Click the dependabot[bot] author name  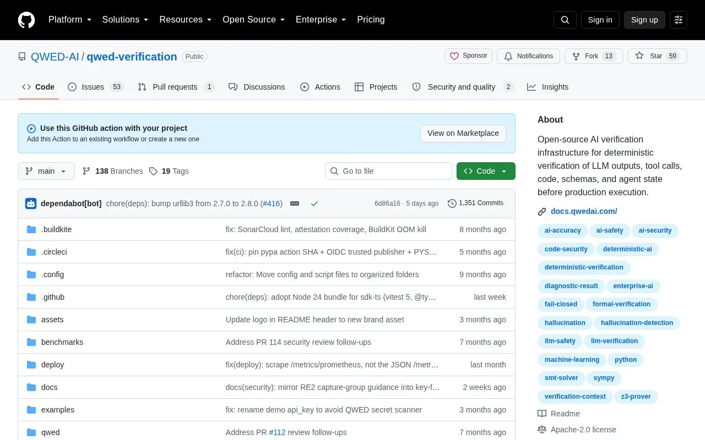(x=71, y=204)
